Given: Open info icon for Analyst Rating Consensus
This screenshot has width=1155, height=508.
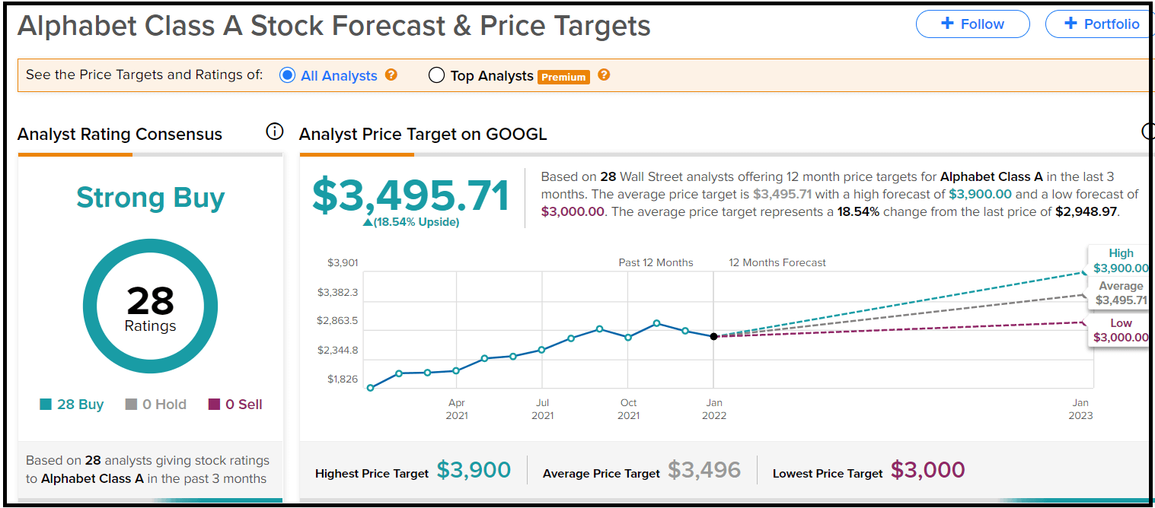Looking at the screenshot, I should pyautogui.click(x=274, y=132).
